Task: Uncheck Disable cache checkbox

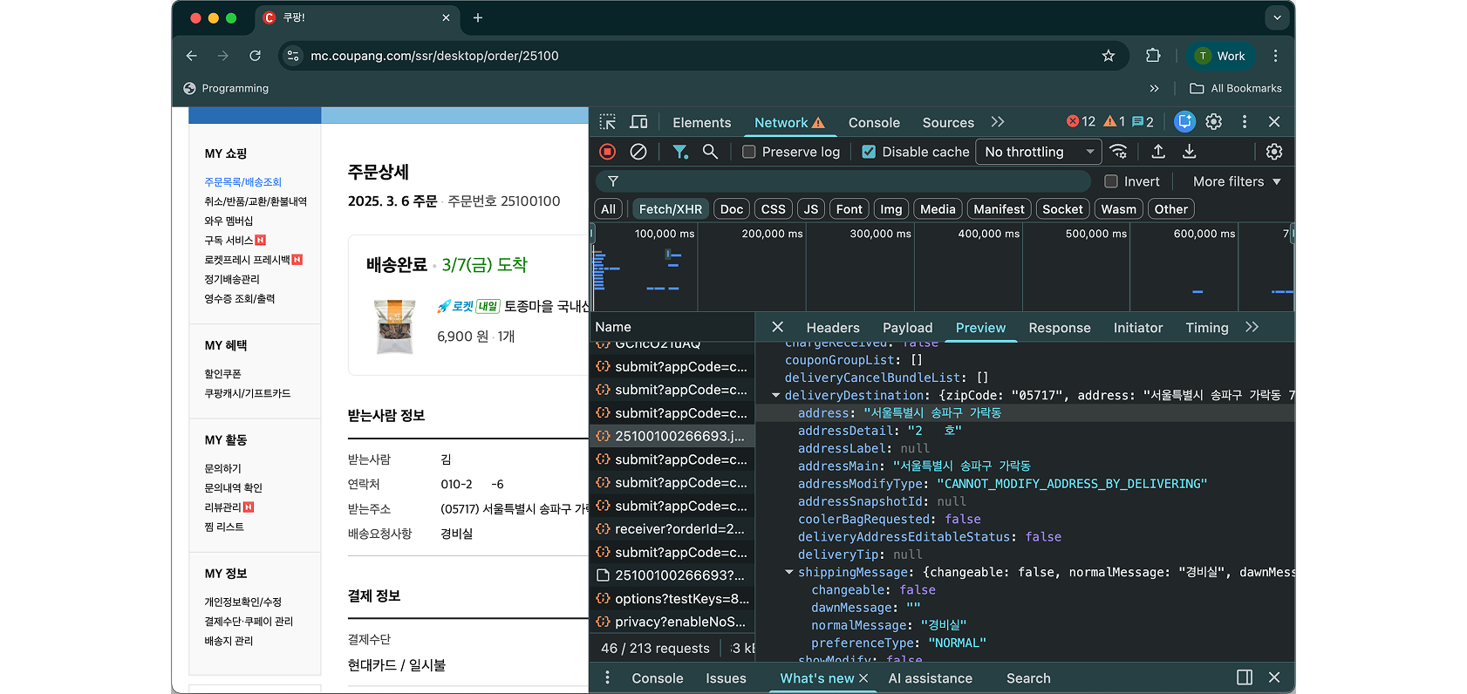Action: click(x=869, y=152)
